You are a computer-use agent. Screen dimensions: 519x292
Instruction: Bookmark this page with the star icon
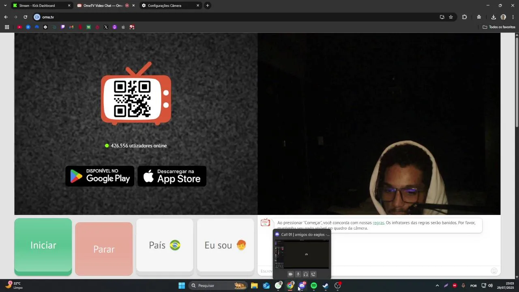pyautogui.click(x=451, y=17)
